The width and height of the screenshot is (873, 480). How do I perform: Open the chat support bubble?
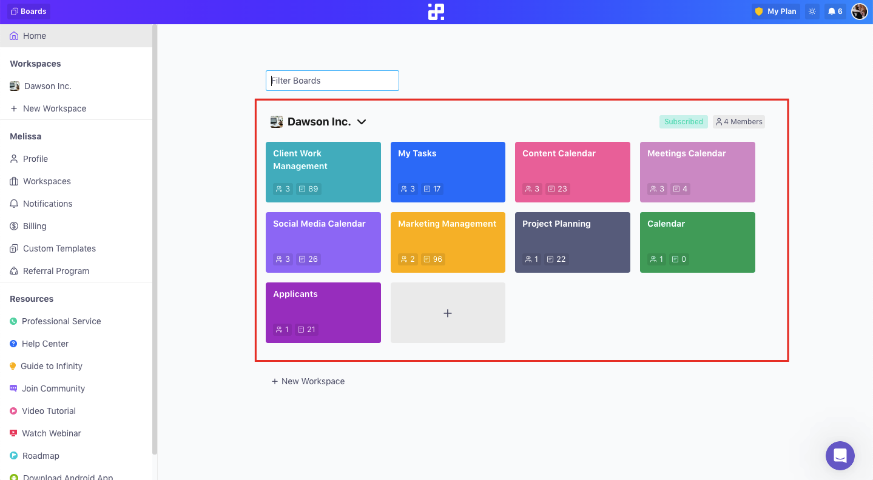pos(840,455)
